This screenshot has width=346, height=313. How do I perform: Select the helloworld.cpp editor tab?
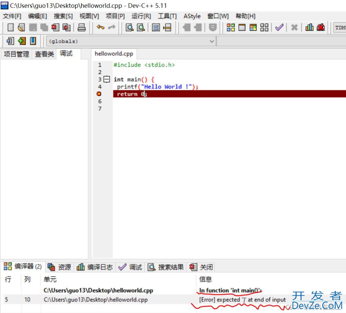click(x=114, y=54)
